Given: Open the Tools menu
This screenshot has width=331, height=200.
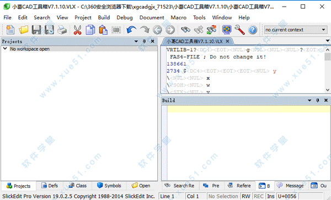Looking at the screenshot, I should (x=199, y=18).
